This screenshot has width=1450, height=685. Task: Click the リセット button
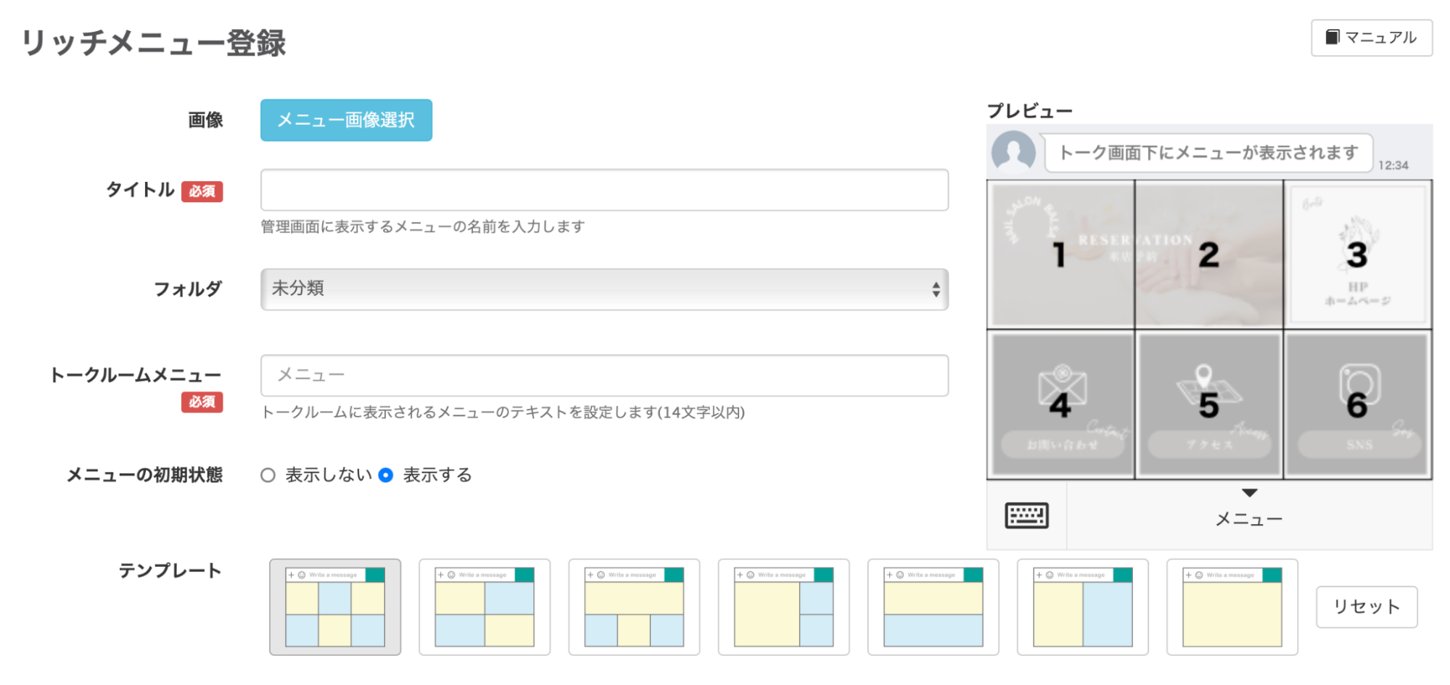(x=1366, y=606)
